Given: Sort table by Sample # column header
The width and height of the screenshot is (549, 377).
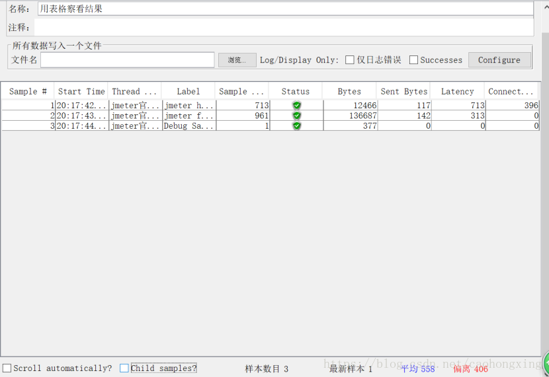Looking at the screenshot, I should [x=28, y=91].
